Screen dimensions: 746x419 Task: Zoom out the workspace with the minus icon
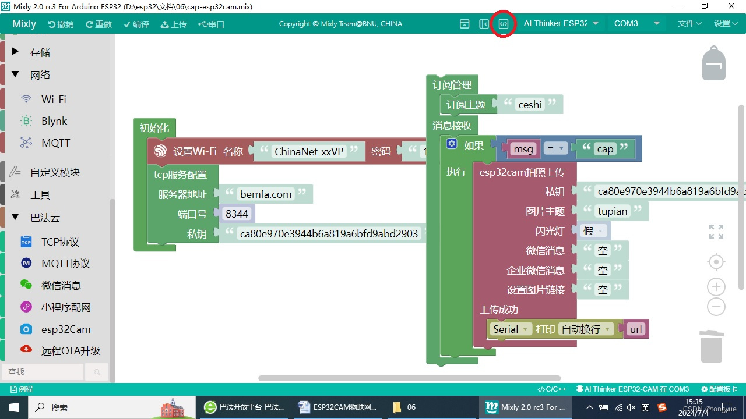coord(716,307)
